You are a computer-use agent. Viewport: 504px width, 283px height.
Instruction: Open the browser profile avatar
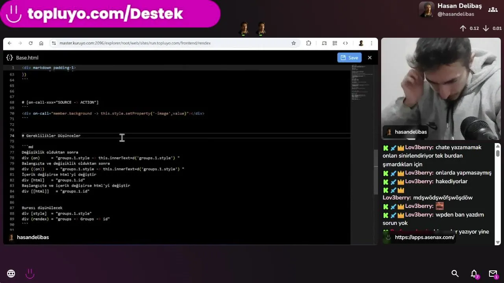point(361,43)
